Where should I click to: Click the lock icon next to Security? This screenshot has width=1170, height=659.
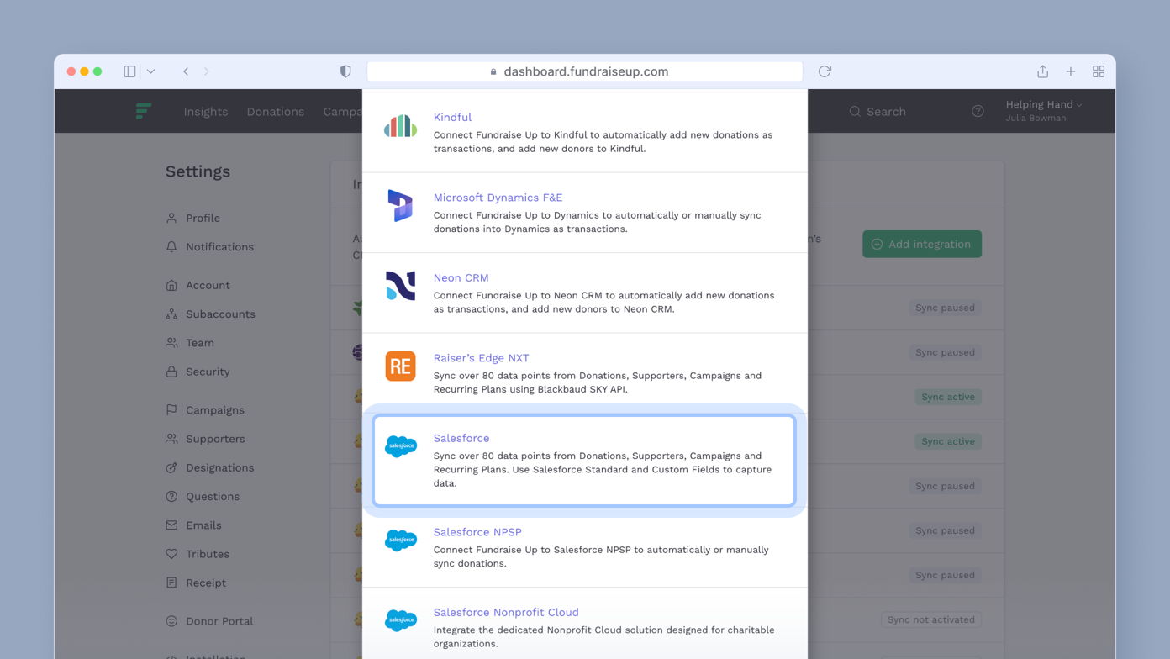pos(171,372)
